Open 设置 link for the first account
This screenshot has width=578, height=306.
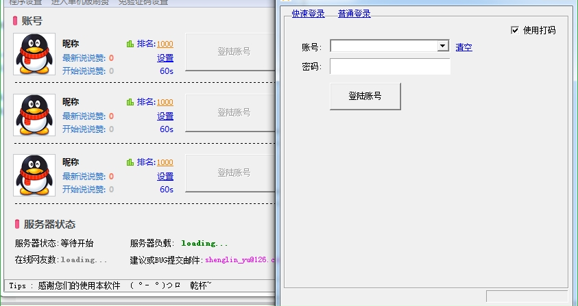tap(165, 58)
